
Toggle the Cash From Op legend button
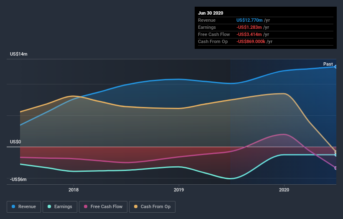(152, 207)
